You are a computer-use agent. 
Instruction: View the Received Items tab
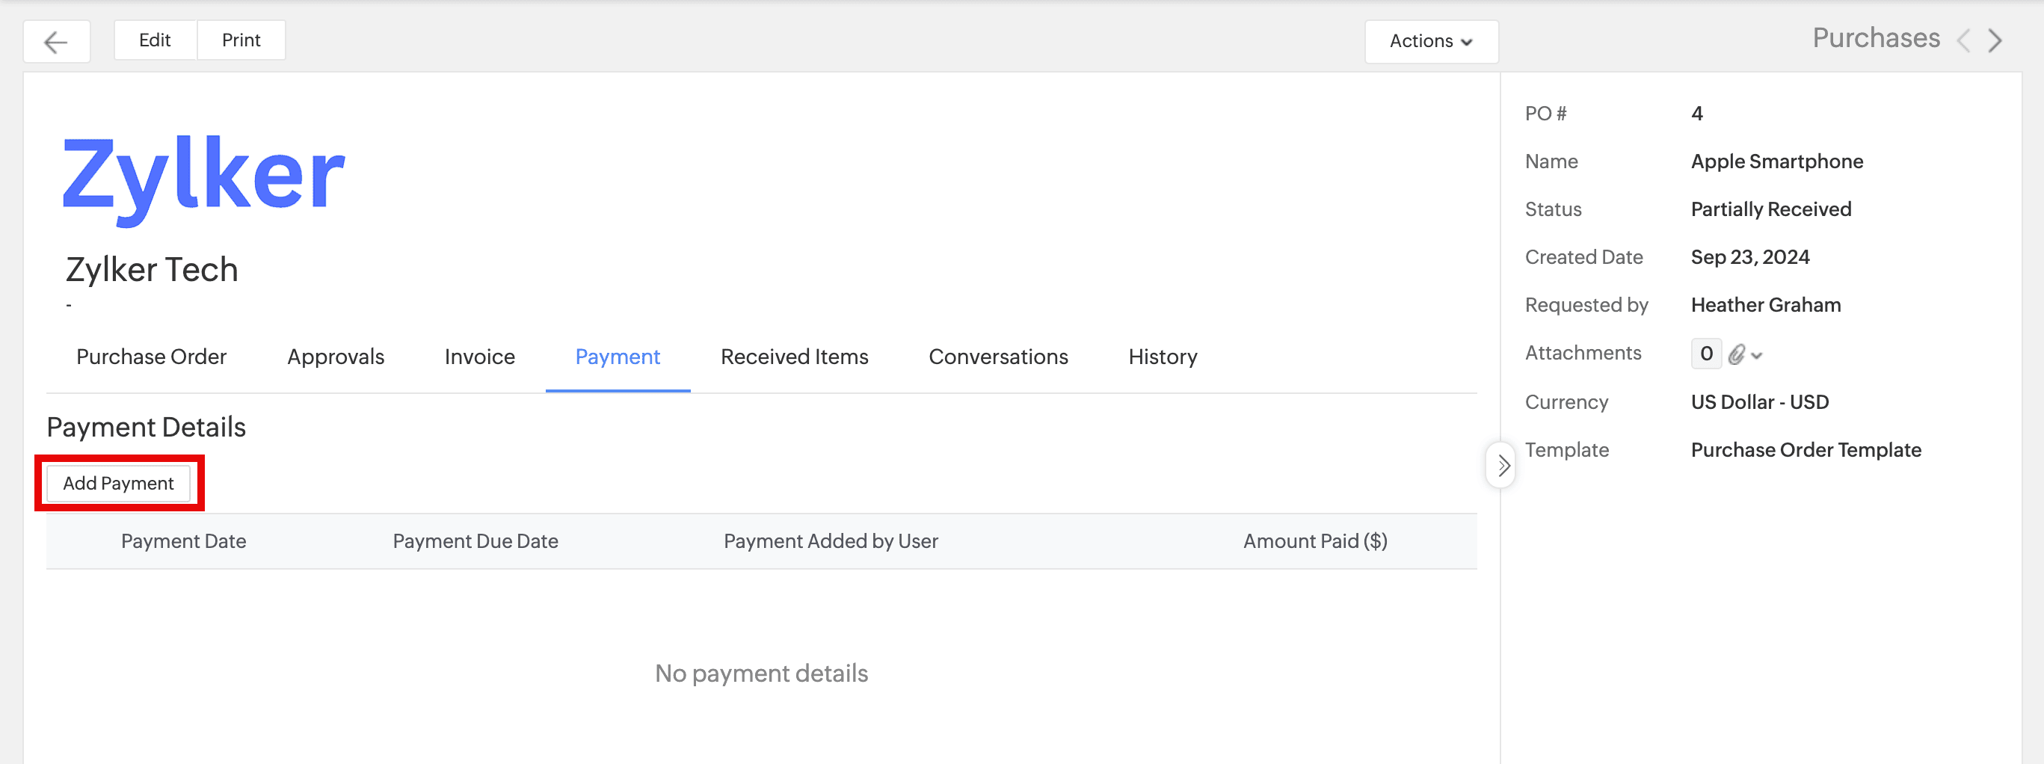pos(793,357)
